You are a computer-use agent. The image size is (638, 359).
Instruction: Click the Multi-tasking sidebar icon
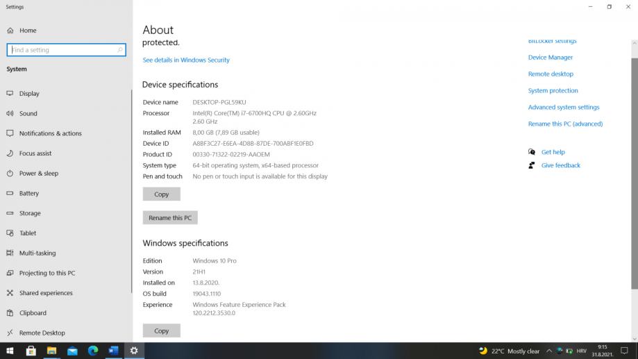coord(10,253)
